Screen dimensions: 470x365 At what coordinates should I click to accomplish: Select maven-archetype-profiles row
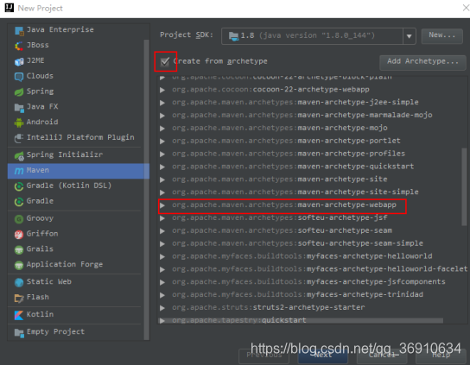(312, 154)
